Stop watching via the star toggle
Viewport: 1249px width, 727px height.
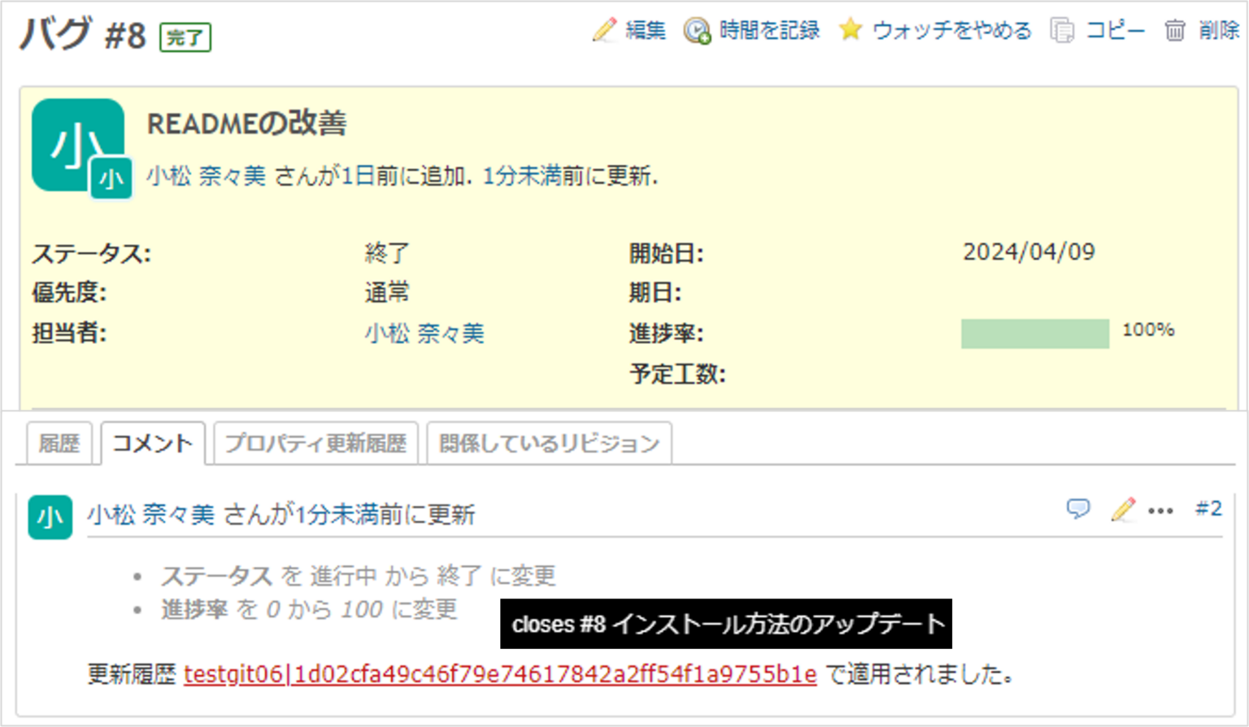tap(851, 31)
